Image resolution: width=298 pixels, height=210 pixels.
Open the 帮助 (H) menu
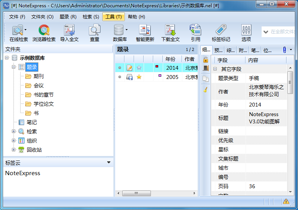(136, 17)
